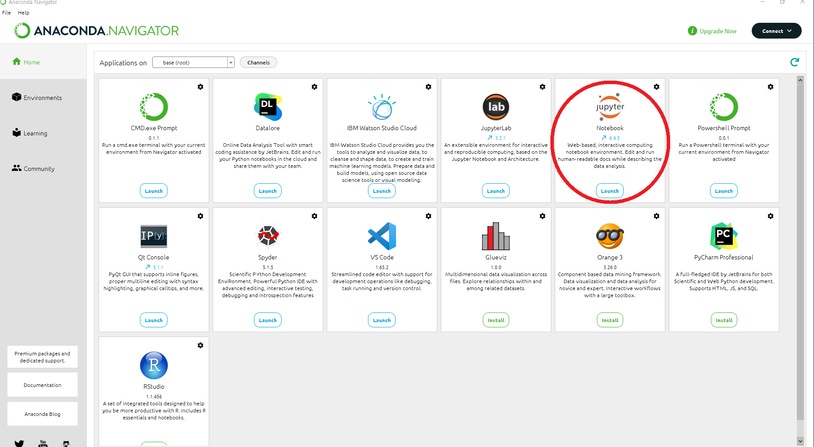Click Upgrade Now link
This screenshot has height=447, width=814.
tap(712, 31)
